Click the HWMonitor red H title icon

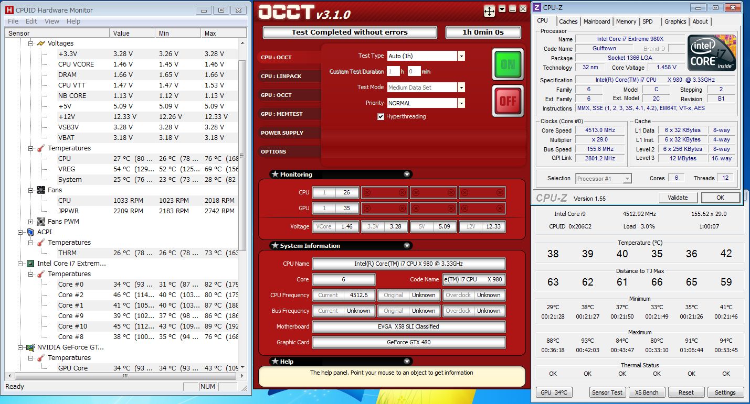coord(9,10)
